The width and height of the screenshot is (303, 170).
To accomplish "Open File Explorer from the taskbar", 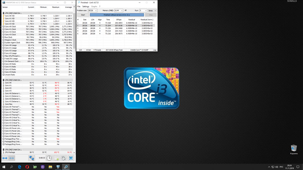I will 50,167.
